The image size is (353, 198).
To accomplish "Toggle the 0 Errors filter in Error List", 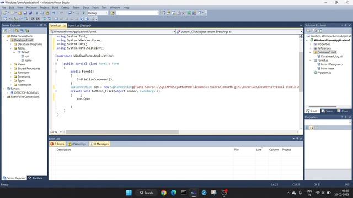I will pyautogui.click(x=57, y=144).
